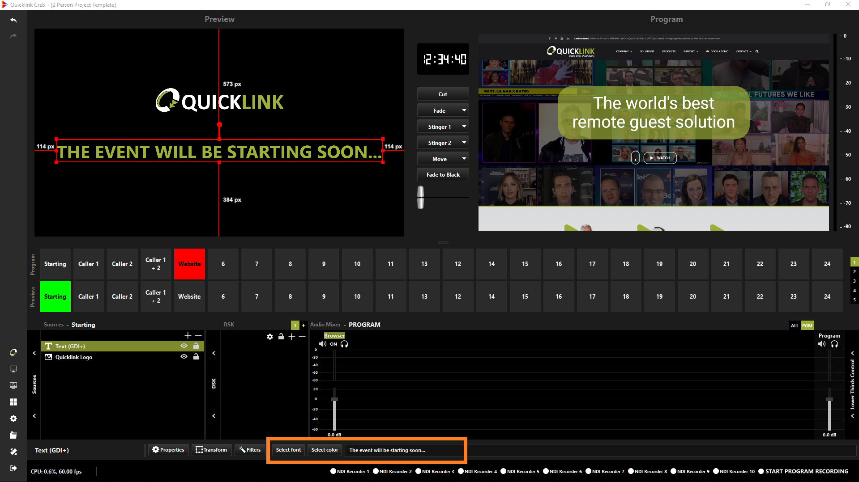Screen dimensions: 859x482
Task: Click the undo arrow icon
Action: 13,20
